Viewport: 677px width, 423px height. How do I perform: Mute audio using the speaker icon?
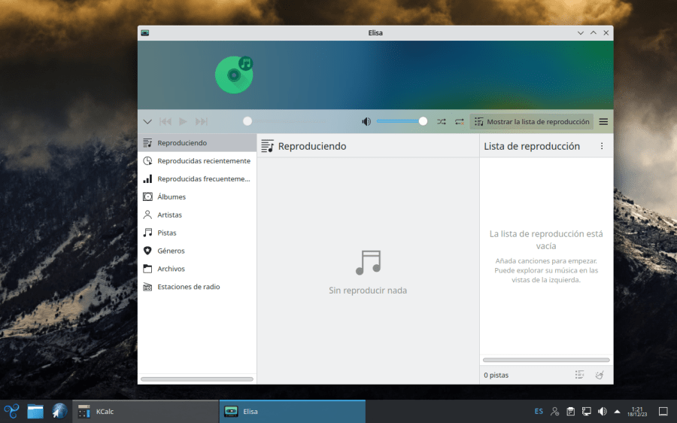(x=366, y=121)
